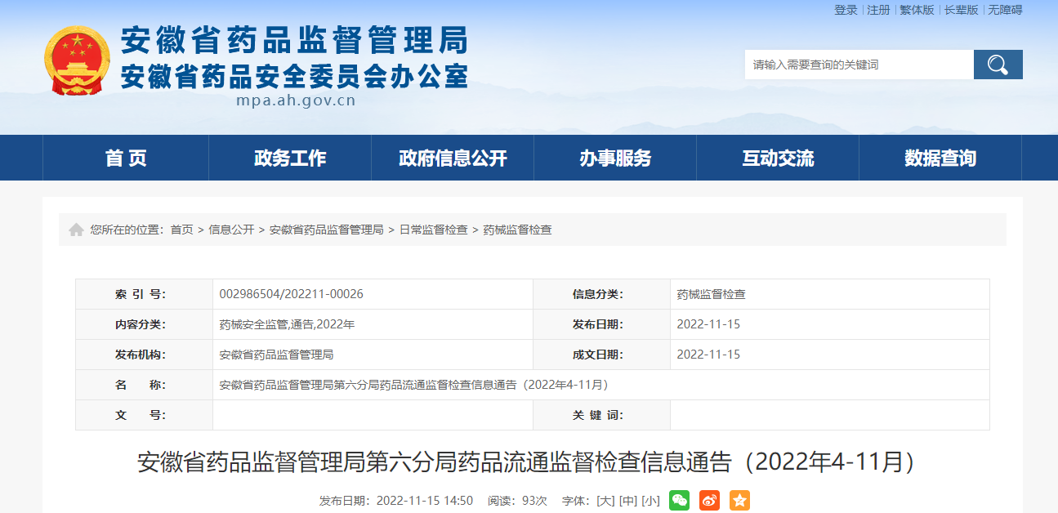This screenshot has width=1058, height=513.
Task: Open the 政务工作 navigation menu
Action: click(290, 158)
